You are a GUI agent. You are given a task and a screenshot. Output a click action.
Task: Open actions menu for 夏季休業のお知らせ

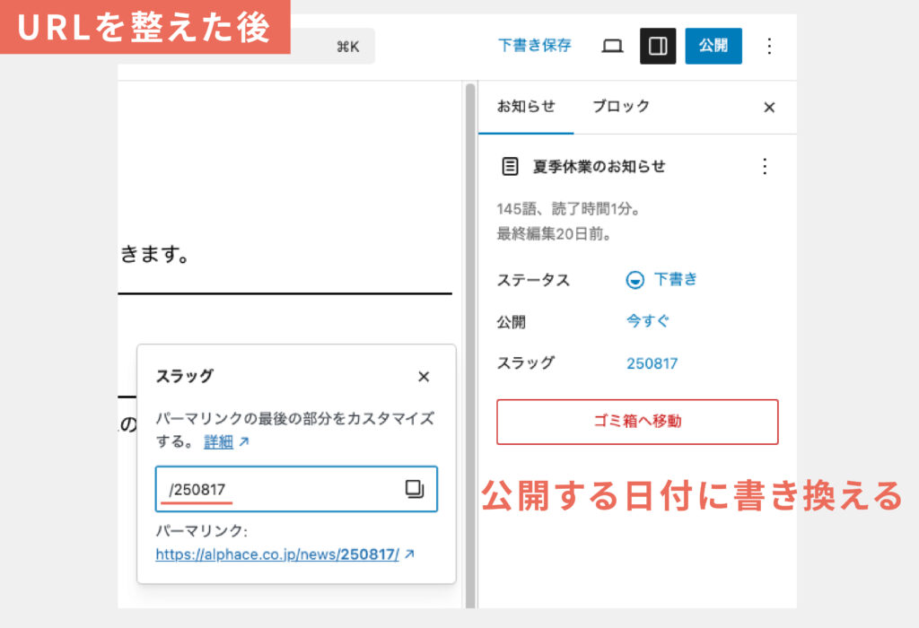(765, 166)
